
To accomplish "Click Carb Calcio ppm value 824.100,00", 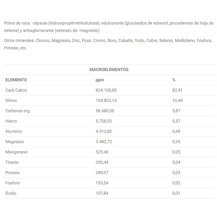I will (106, 90).
